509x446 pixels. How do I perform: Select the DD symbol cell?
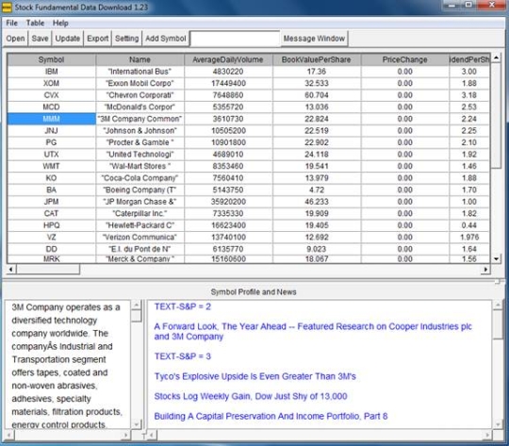[x=51, y=249]
